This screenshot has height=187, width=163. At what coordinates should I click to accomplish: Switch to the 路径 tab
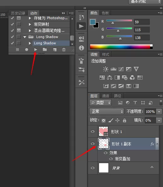tap(117, 96)
